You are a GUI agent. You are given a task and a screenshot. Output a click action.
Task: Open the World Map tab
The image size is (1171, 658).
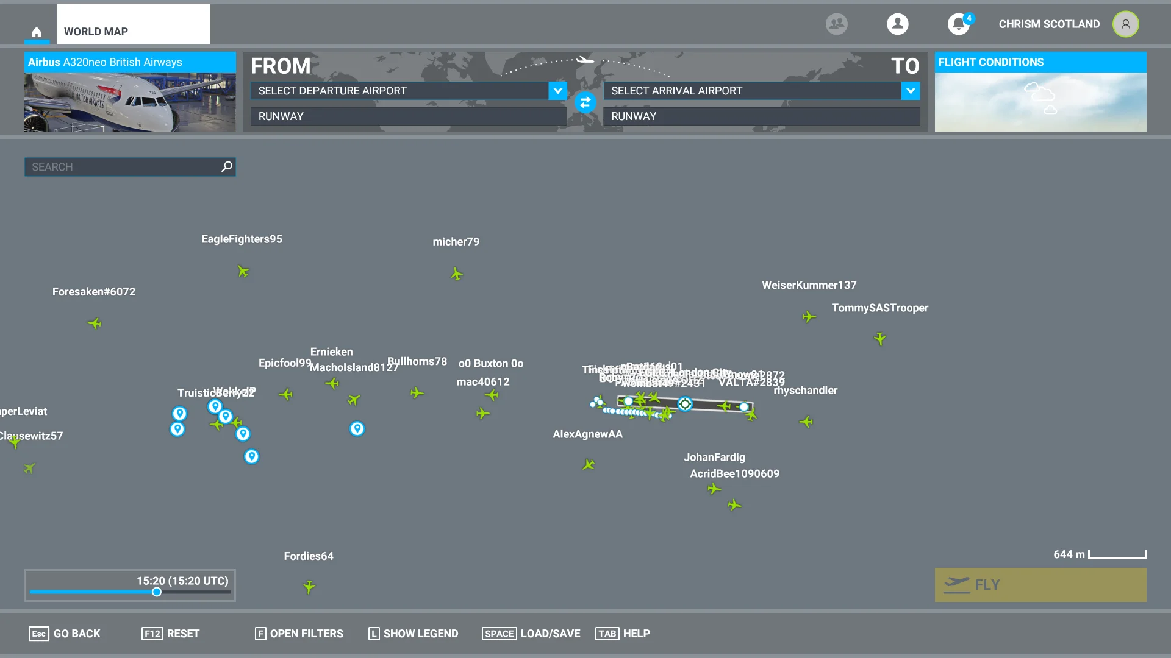coord(133,24)
